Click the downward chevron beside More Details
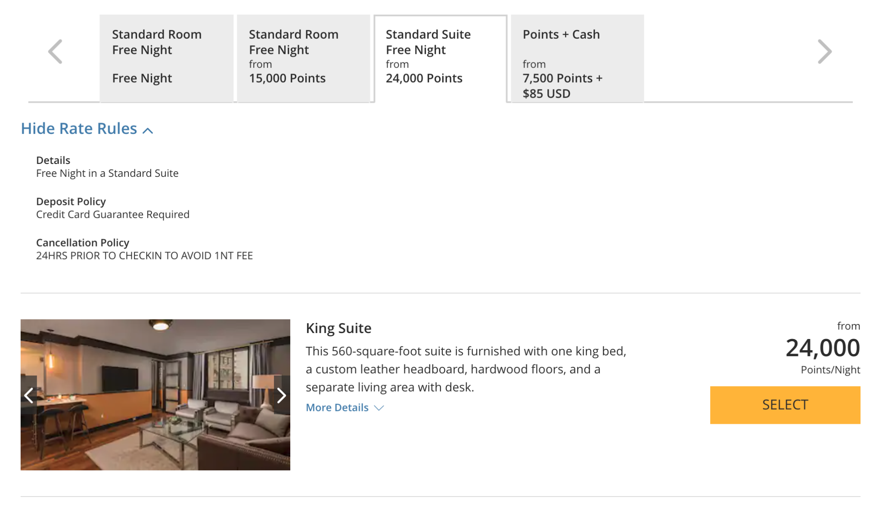Viewport: 882px width, 509px height. [379, 408]
